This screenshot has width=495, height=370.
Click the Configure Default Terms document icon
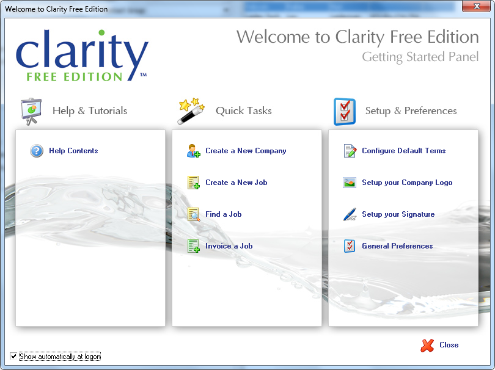point(350,151)
